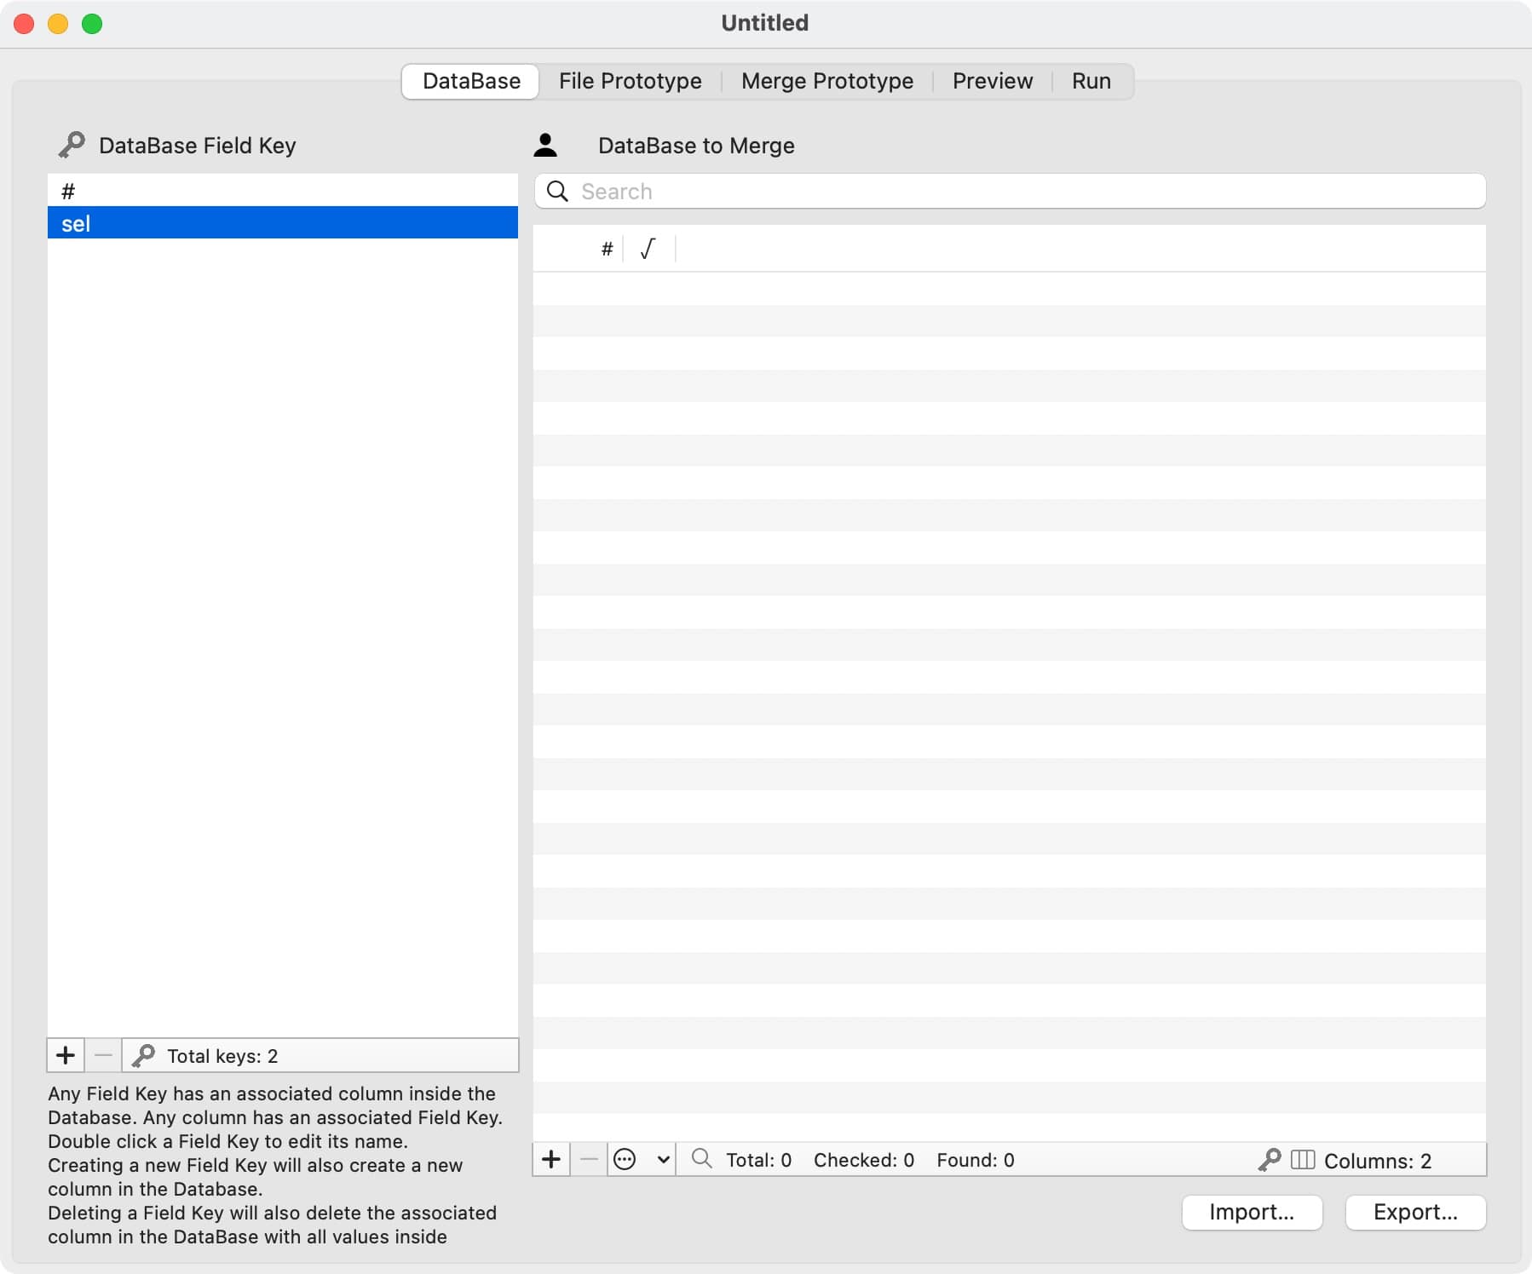1532x1274 pixels.
Task: Click the 'Total: 0' status text
Action: pyautogui.click(x=758, y=1160)
